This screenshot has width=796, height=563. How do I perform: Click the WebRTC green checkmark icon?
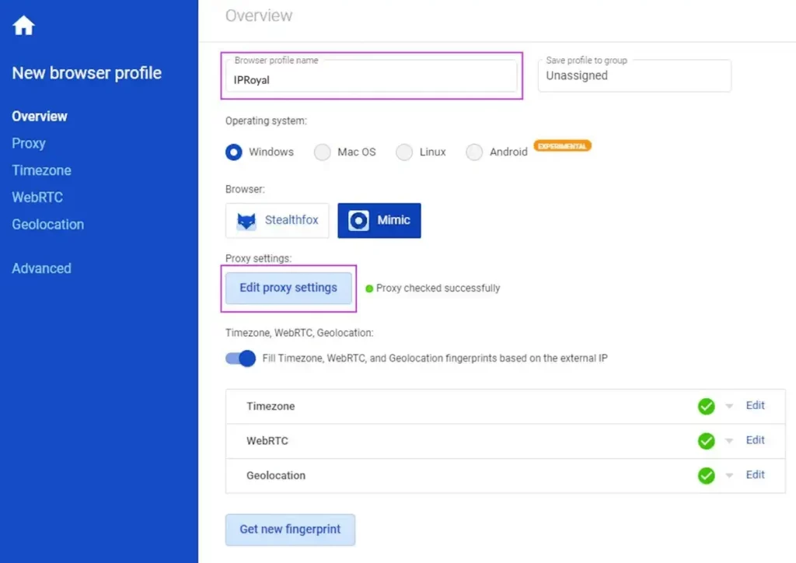[706, 441]
